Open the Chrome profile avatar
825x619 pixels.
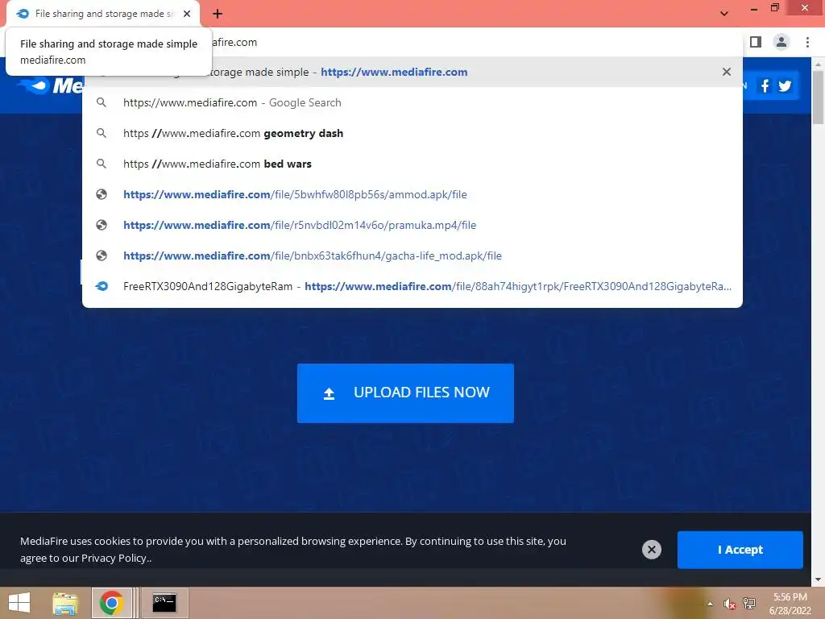pyautogui.click(x=781, y=42)
